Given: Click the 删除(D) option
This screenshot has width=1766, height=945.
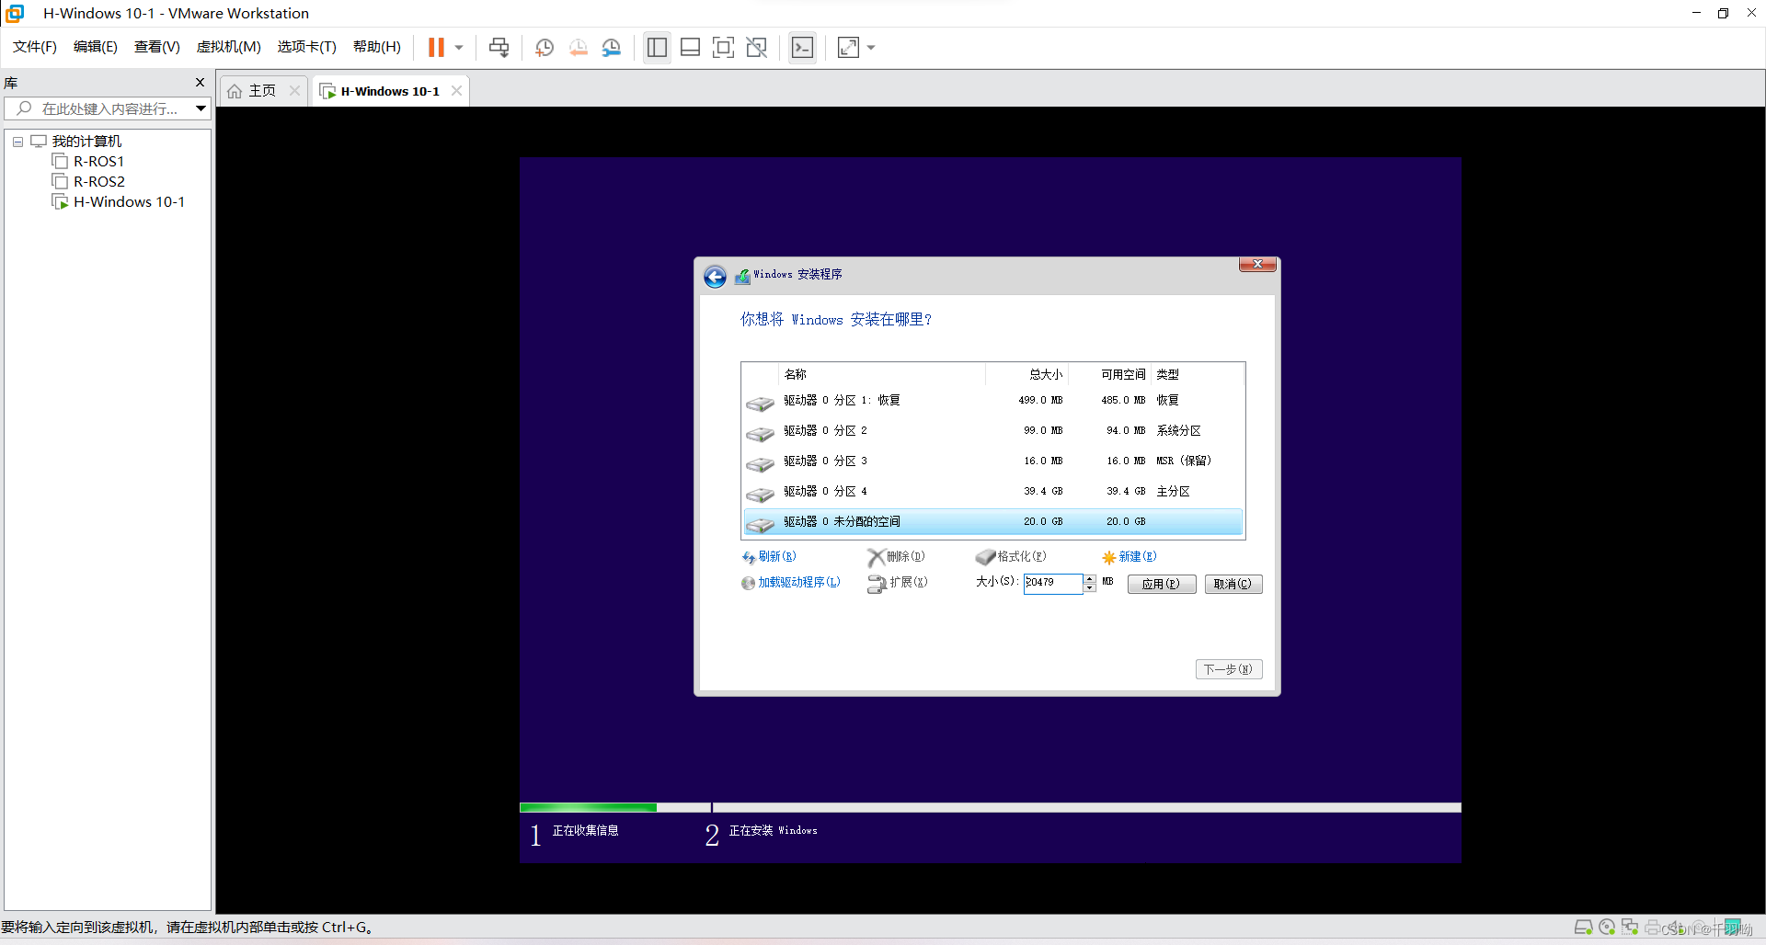Looking at the screenshot, I should pyautogui.click(x=896, y=557).
